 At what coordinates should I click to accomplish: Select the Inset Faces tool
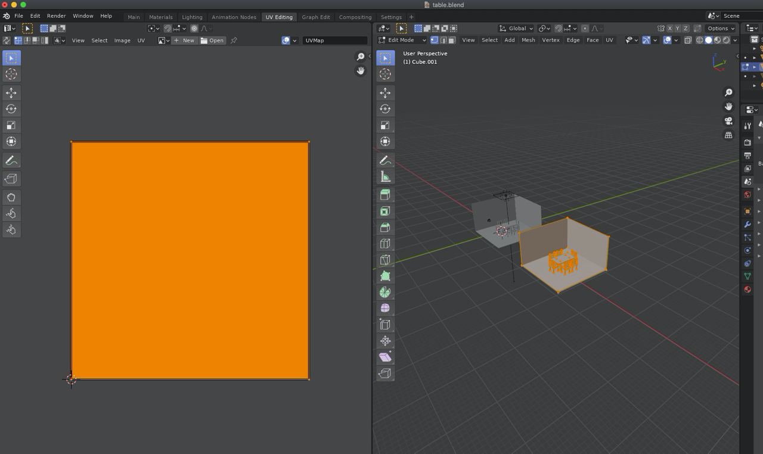pos(385,211)
